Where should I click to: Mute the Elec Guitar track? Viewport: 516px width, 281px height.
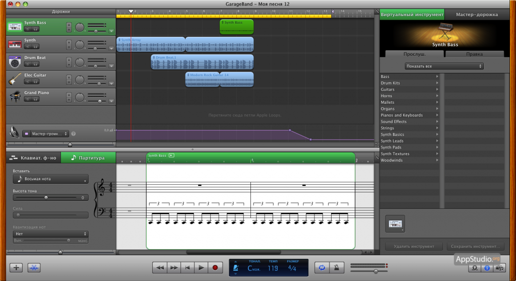28,82
